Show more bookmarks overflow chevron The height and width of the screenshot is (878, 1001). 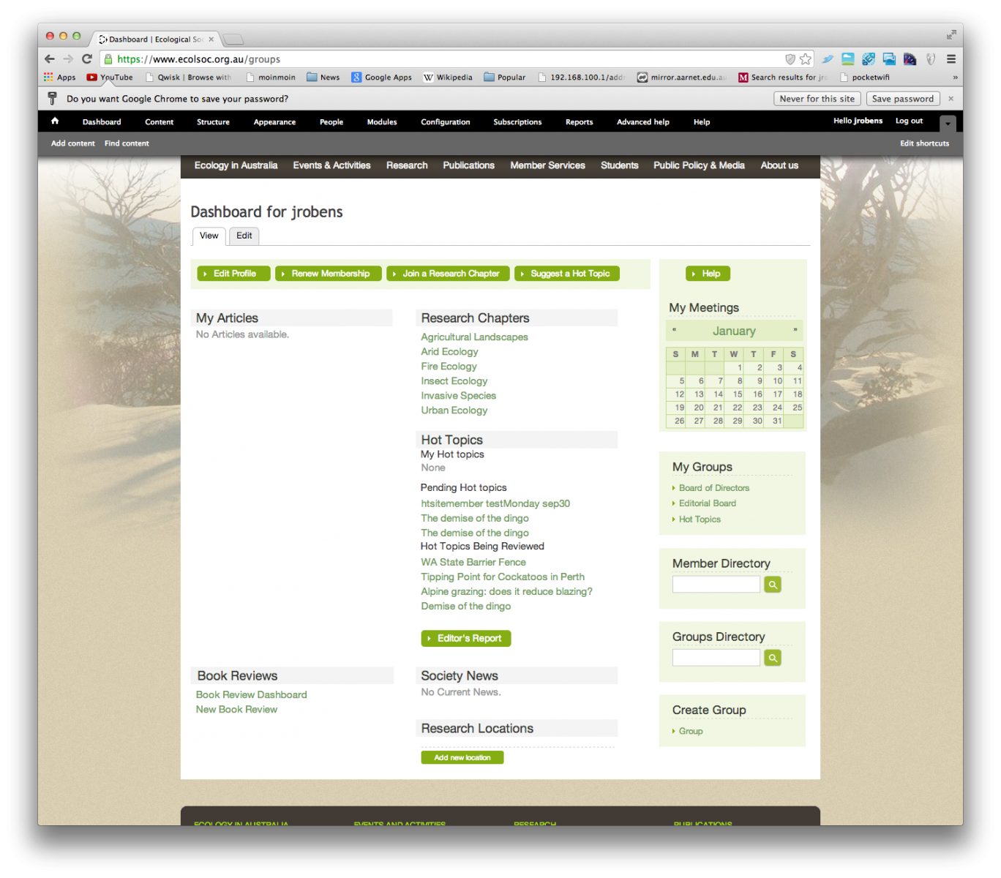tap(955, 77)
